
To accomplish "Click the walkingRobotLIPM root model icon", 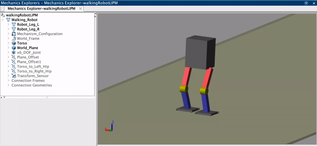I will click(3, 15).
